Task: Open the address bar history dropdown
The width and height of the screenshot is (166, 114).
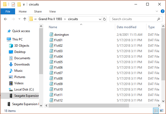Action: (99, 19)
